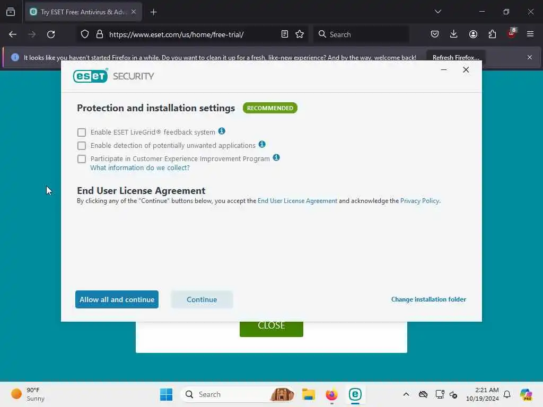
Task: Enable ESET LiveGrid feedback system checkbox
Action: [x=81, y=132]
